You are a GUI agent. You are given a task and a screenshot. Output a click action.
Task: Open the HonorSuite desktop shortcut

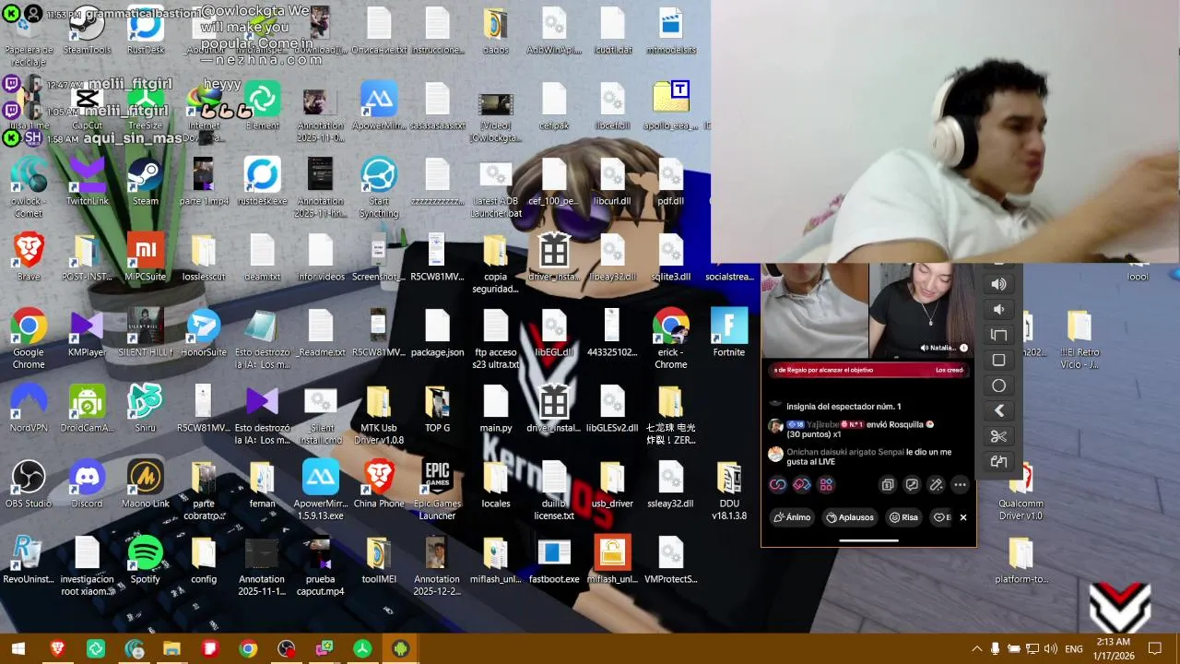pos(203,333)
